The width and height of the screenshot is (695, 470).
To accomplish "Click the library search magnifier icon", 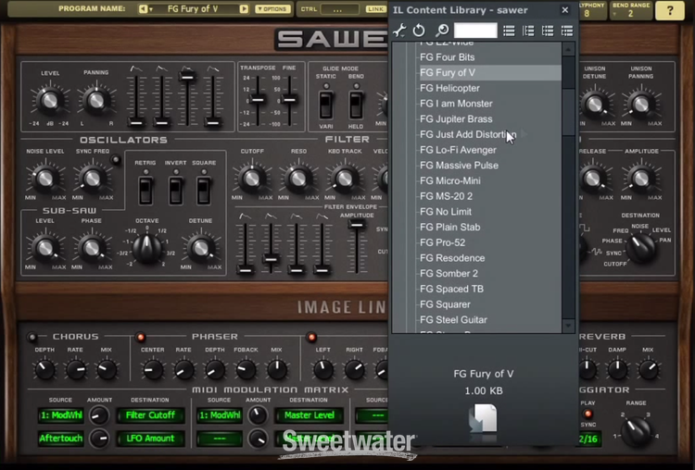I will [x=442, y=31].
